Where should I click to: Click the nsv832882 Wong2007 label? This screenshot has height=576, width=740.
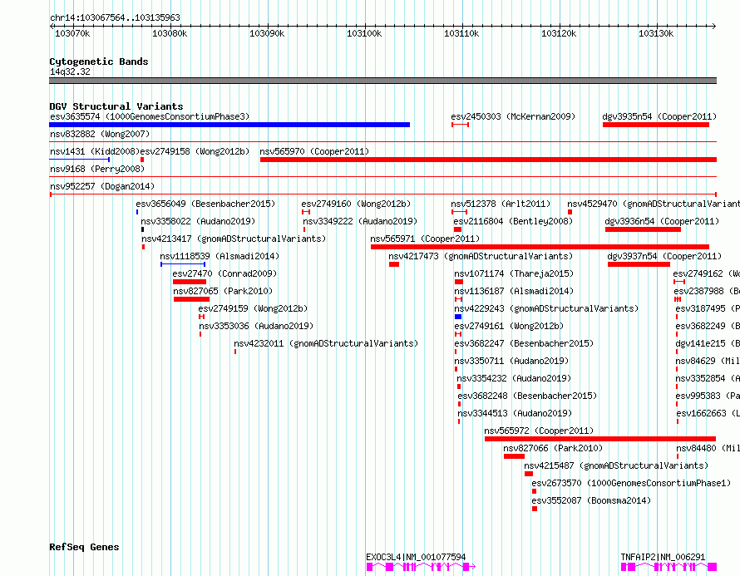coord(100,134)
